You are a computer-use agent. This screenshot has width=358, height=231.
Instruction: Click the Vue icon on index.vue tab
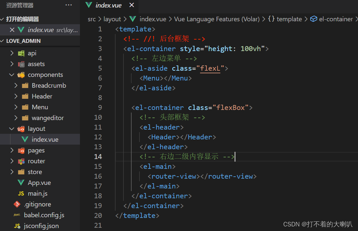88,5
